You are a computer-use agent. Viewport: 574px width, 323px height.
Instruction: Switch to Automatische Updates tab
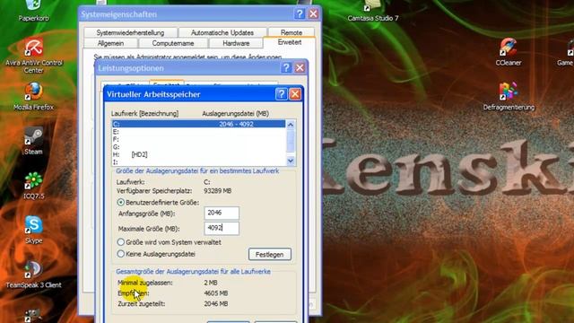222,32
